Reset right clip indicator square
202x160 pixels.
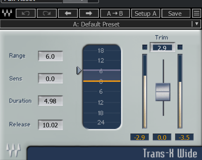coord(180,47)
